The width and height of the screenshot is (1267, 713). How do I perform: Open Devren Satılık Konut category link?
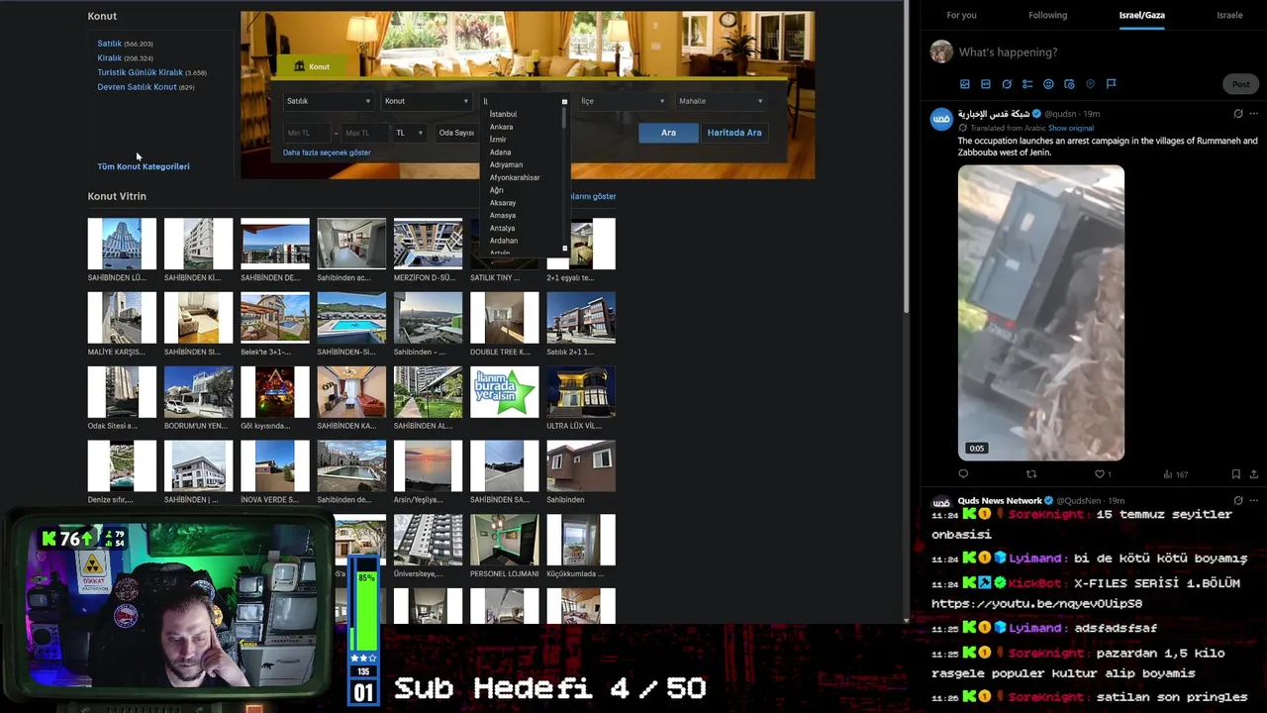pyautogui.click(x=137, y=87)
